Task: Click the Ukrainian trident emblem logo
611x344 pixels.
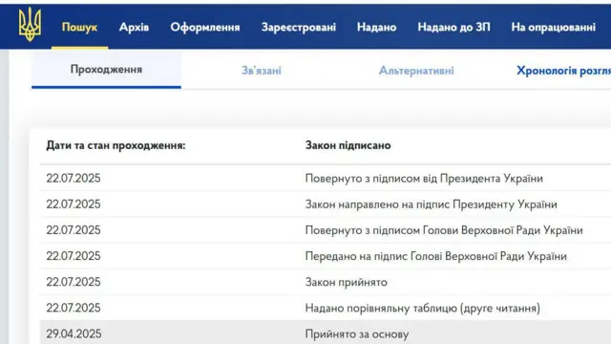Action: pos(30,25)
